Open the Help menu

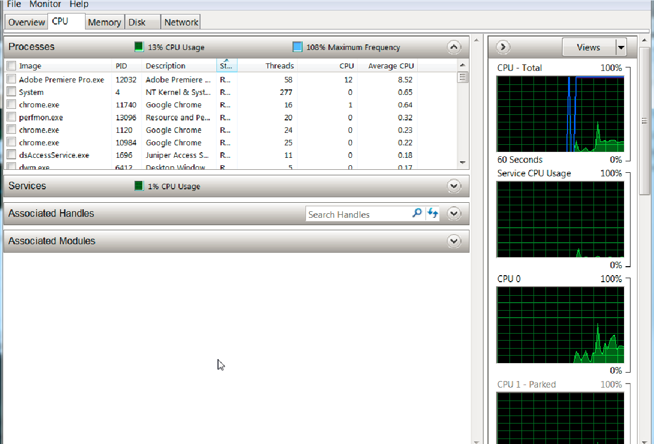point(79,4)
